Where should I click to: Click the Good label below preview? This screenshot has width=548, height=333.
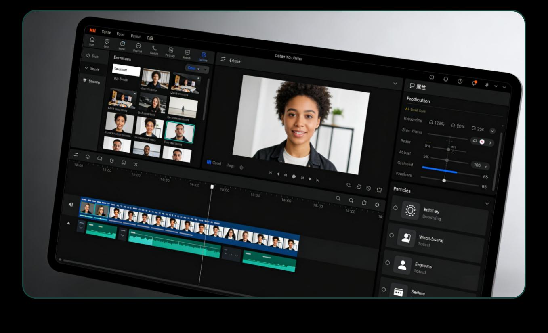click(217, 163)
